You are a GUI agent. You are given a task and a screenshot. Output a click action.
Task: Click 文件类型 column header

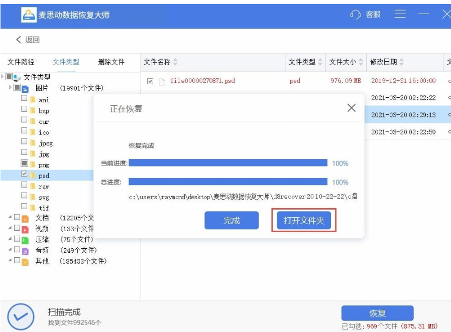click(x=305, y=62)
